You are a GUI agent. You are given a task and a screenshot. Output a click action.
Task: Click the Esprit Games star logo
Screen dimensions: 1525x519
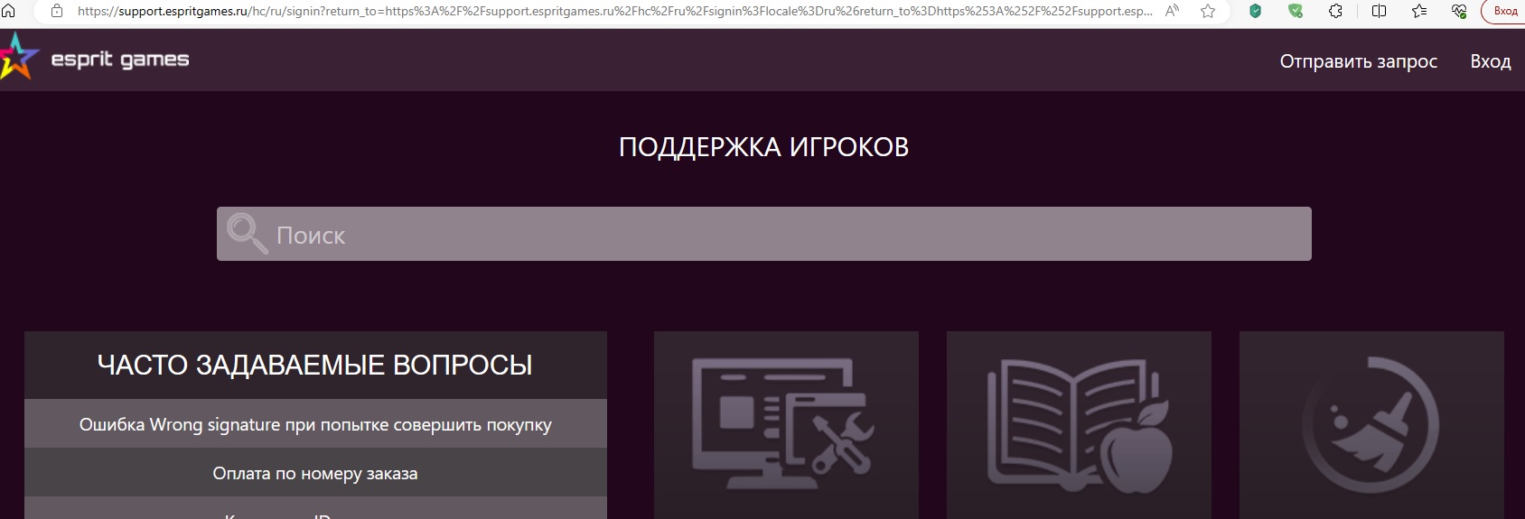pos(18,58)
